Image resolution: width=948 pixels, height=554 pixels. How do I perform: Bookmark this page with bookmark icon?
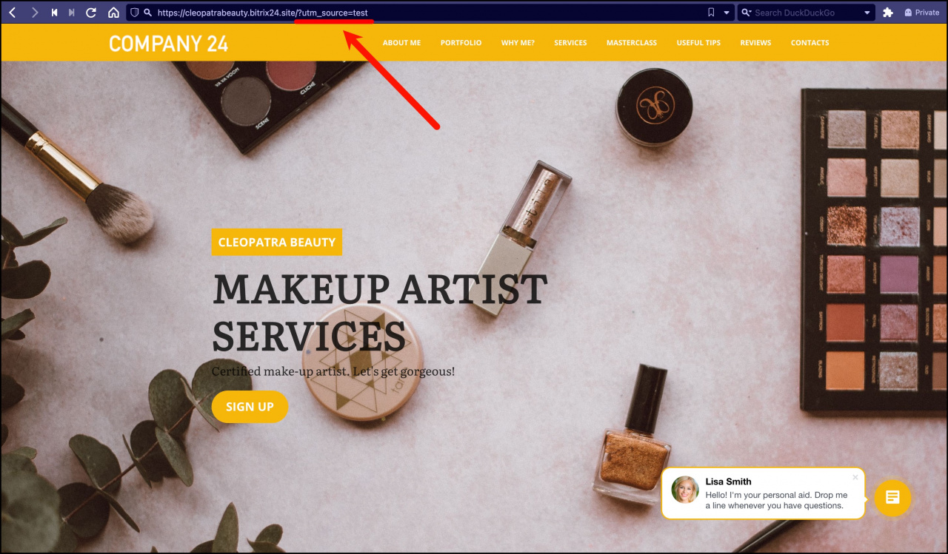(711, 13)
